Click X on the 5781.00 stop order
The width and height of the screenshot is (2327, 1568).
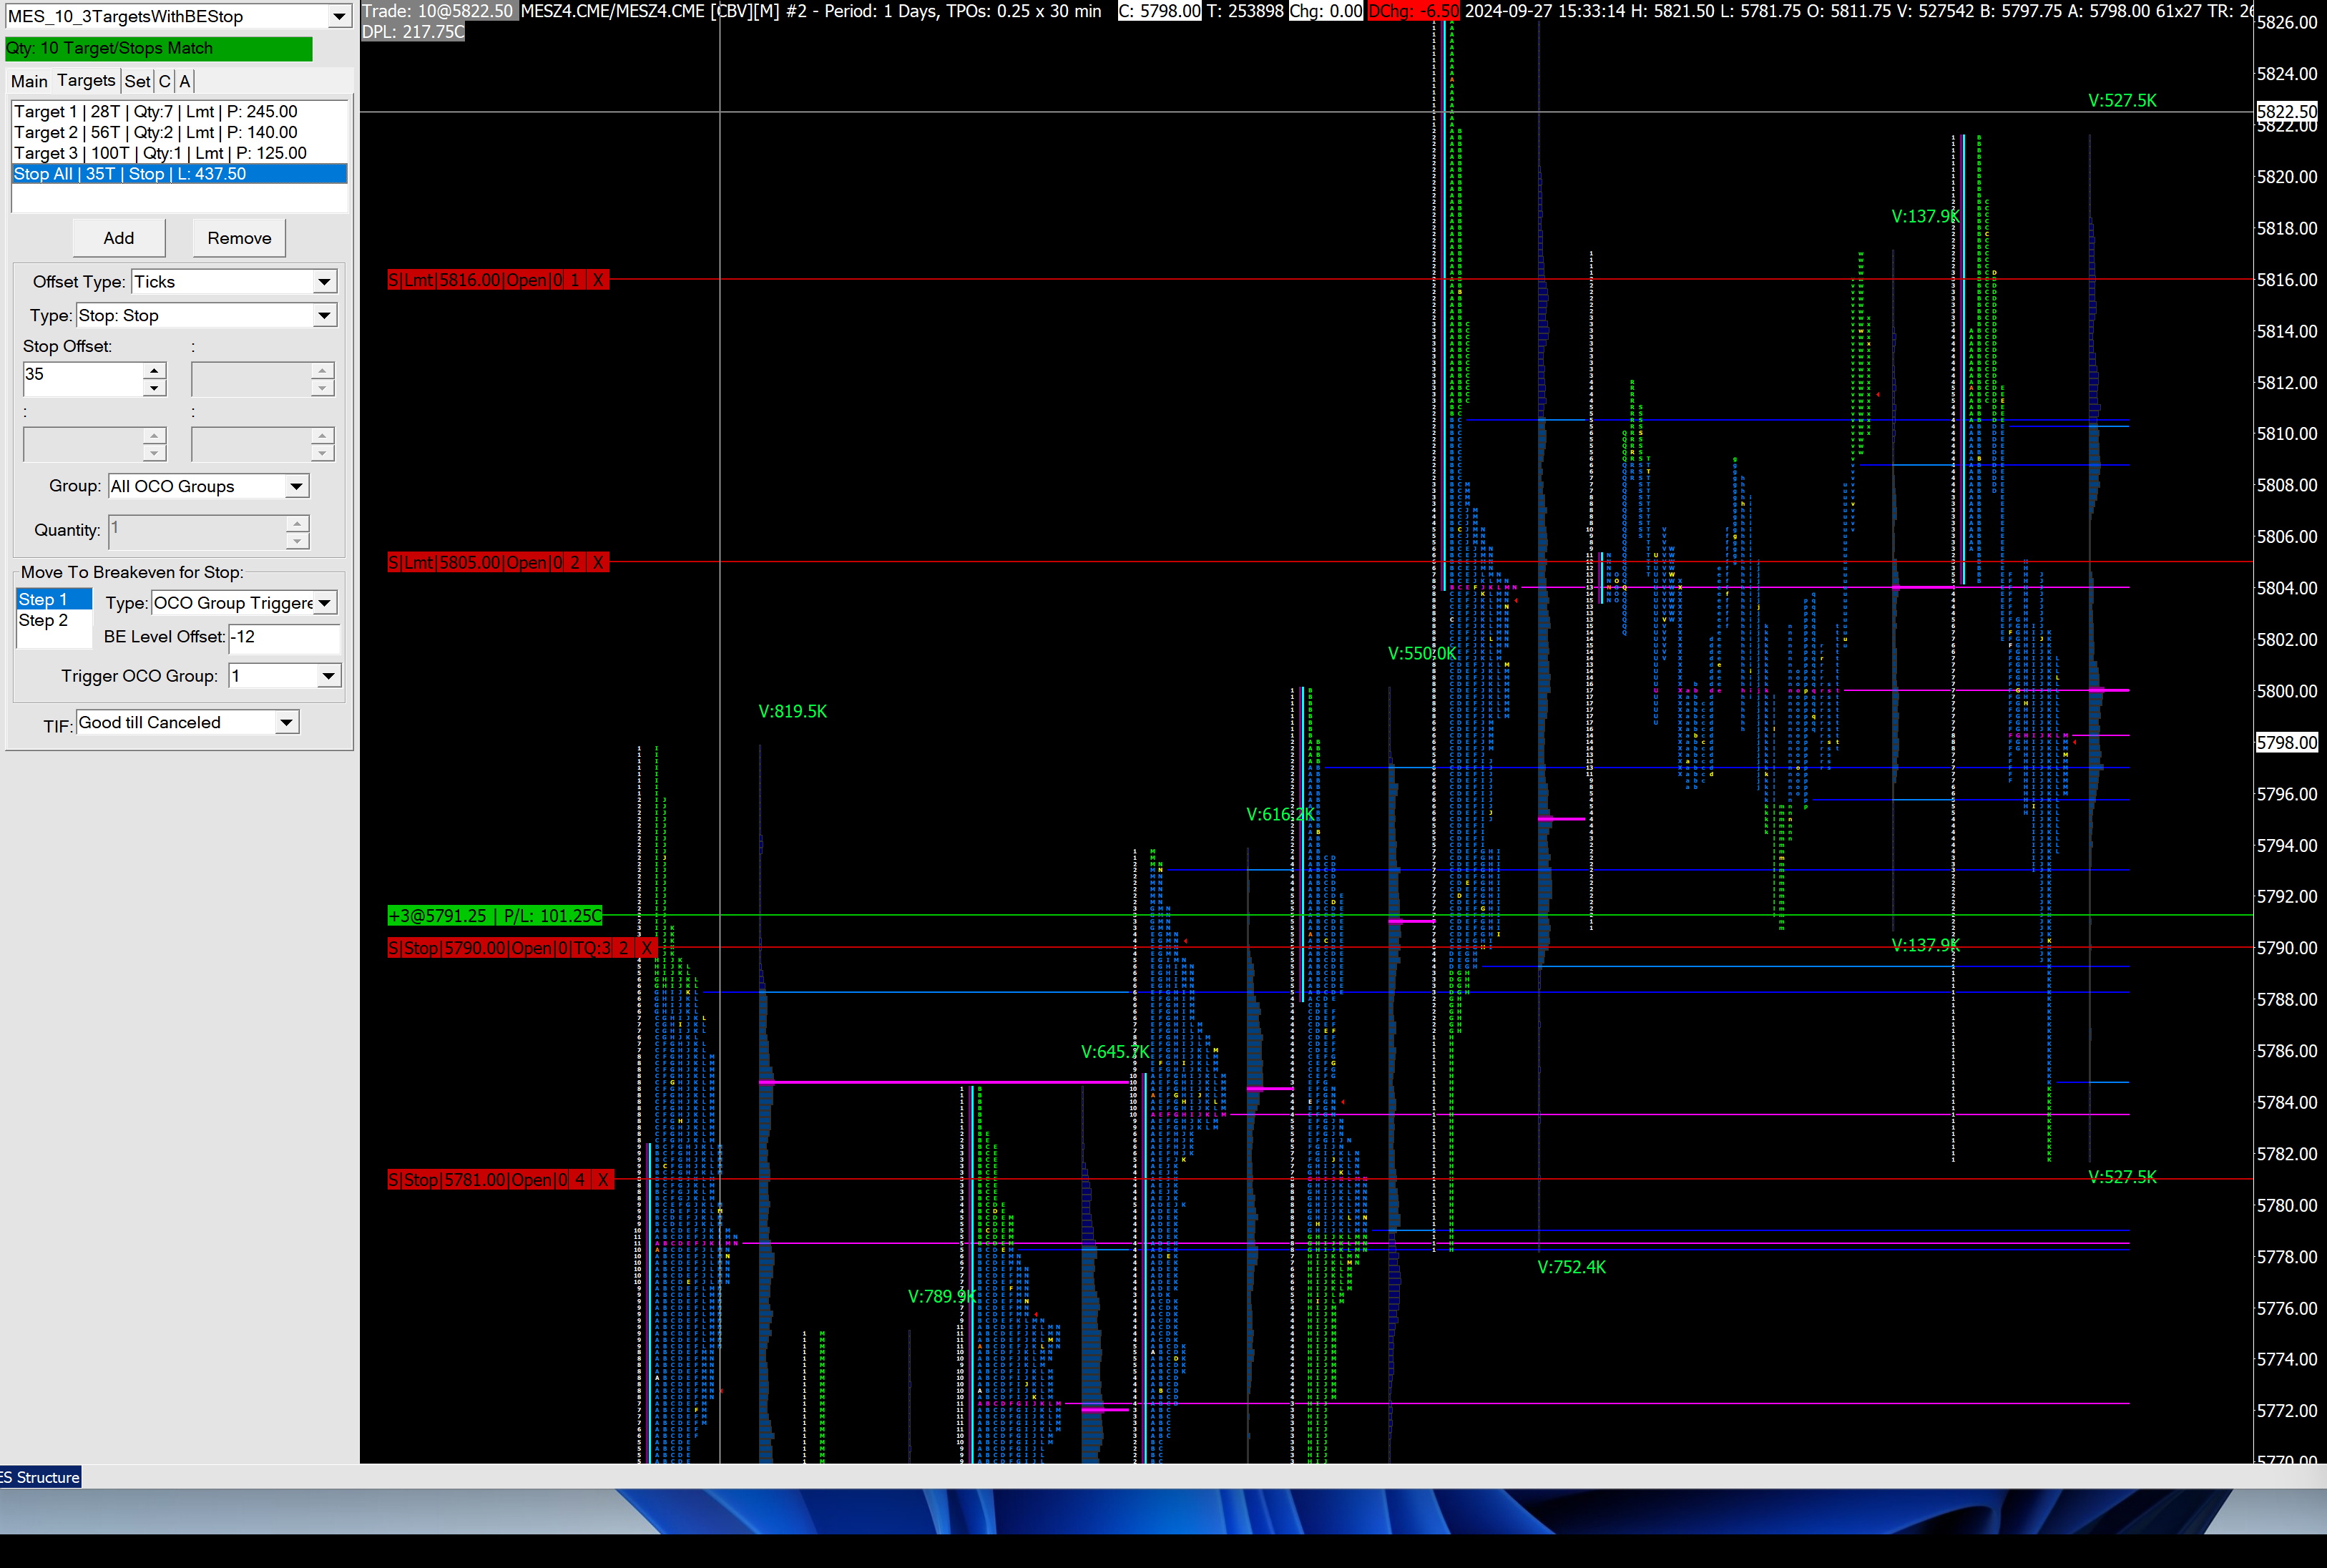[x=603, y=1180]
